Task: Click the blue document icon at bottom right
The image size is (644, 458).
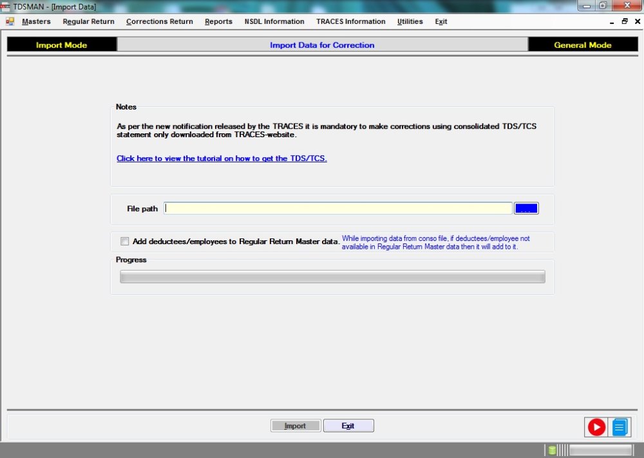Action: pos(618,426)
